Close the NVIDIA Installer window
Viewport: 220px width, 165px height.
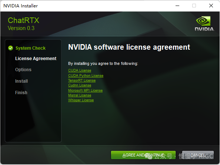pyautogui.click(x=211, y=6)
